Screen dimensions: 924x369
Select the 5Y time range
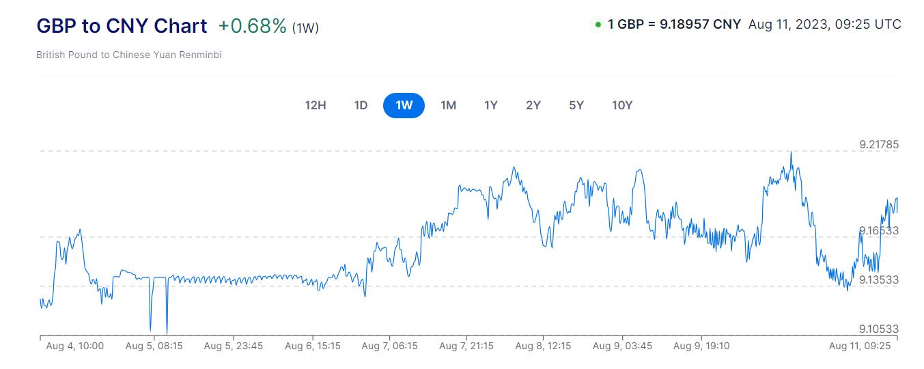click(x=576, y=105)
